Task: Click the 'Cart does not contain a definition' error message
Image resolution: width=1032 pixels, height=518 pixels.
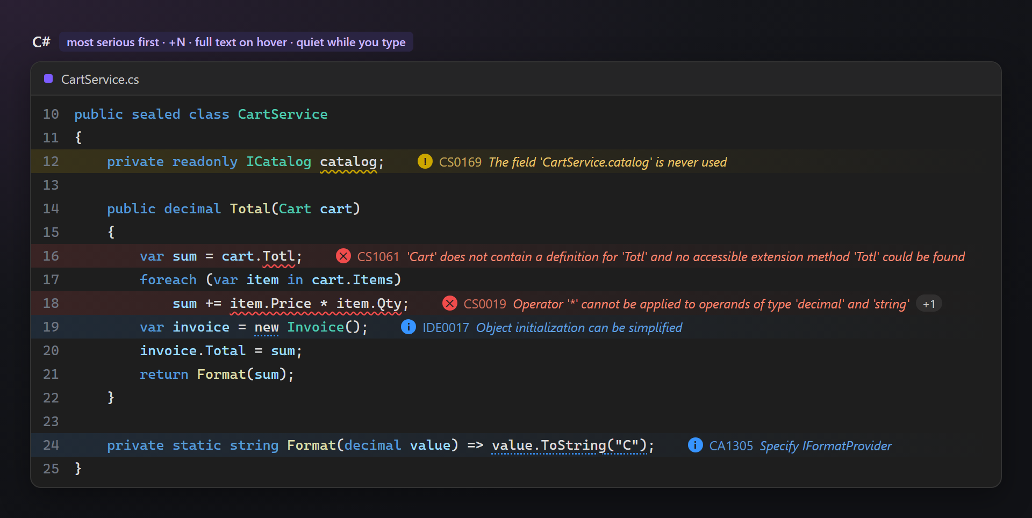Action: pyautogui.click(x=686, y=257)
